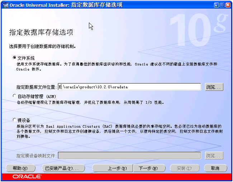Click the greyed 安装(I) button
Image resolution: width=233 pixels, height=182 pixels.
[x=184, y=168]
